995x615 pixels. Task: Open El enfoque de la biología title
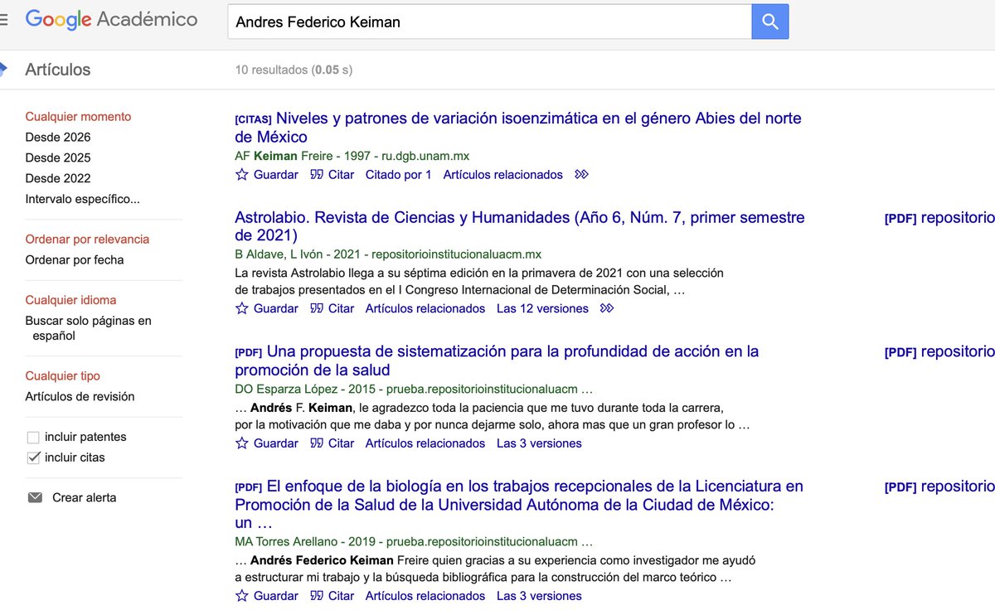click(x=519, y=505)
